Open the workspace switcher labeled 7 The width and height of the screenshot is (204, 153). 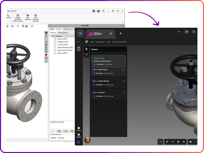click(79, 42)
